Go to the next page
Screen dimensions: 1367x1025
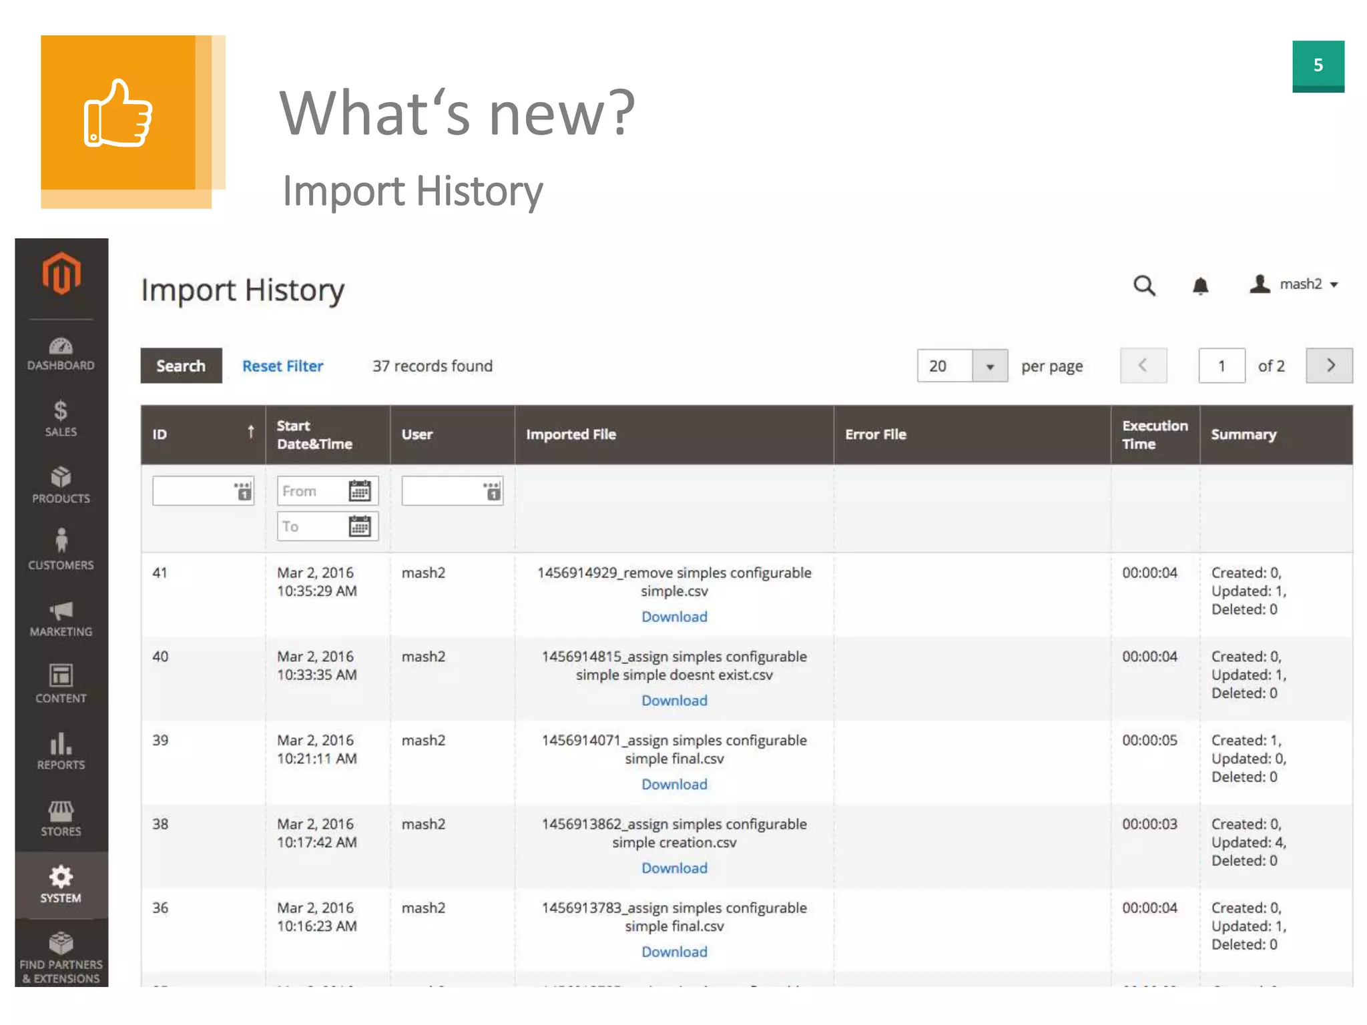1329,366
